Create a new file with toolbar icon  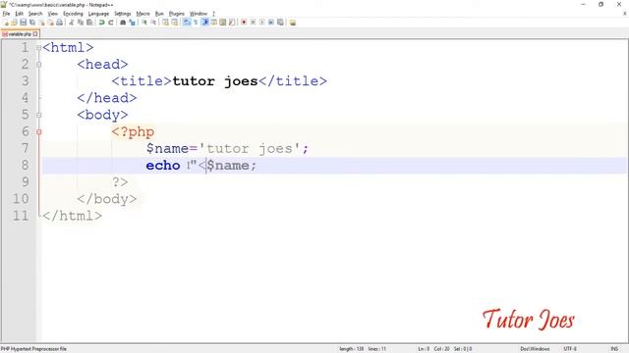6,23
